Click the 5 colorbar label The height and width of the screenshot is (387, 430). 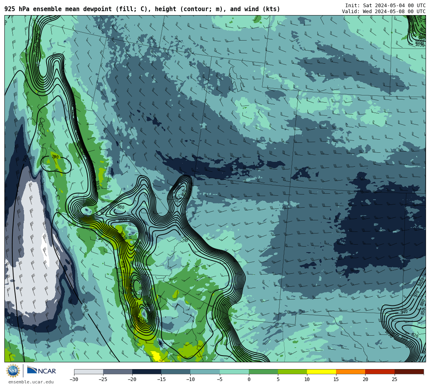click(278, 379)
